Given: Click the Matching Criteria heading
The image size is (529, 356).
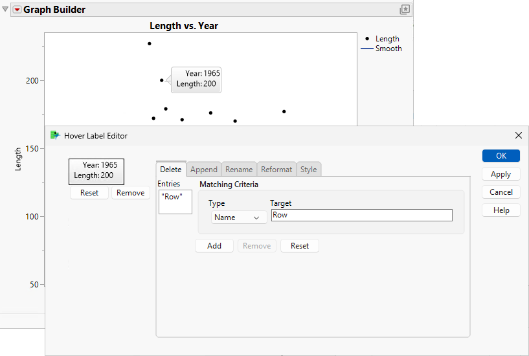Looking at the screenshot, I should tap(229, 184).
